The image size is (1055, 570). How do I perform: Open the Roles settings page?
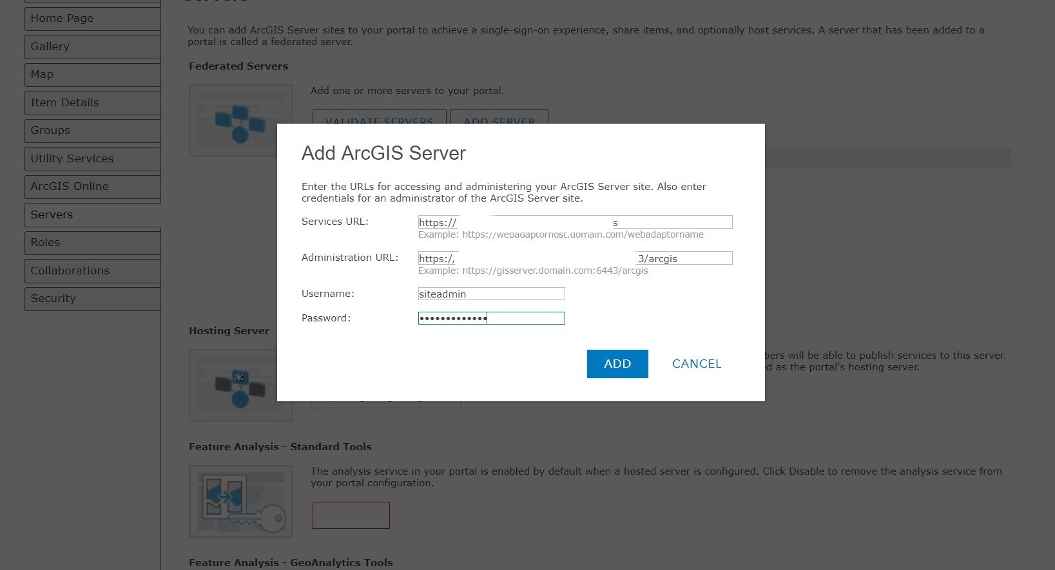[x=92, y=243]
